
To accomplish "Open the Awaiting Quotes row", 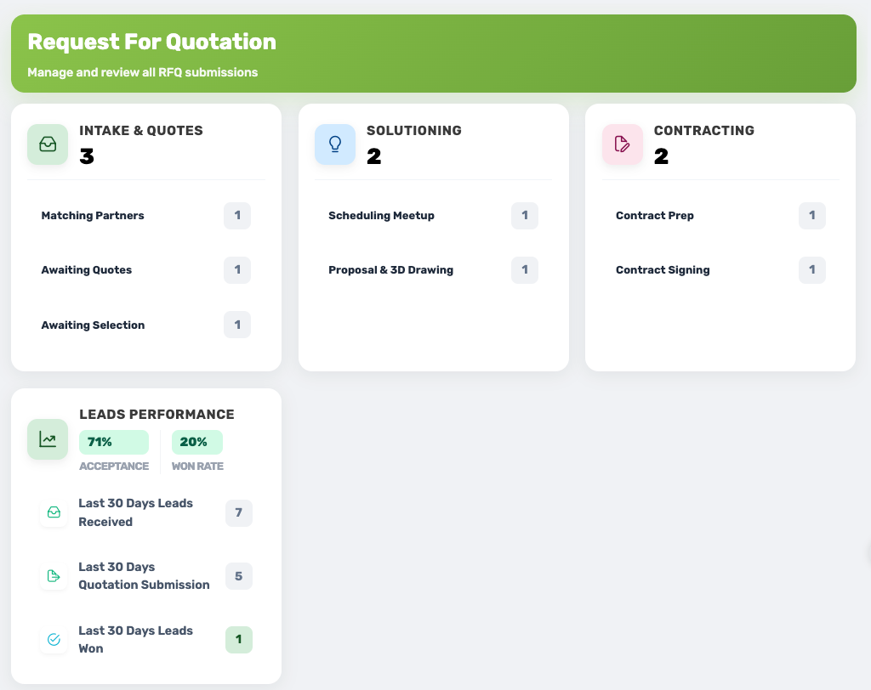I will 87,270.
